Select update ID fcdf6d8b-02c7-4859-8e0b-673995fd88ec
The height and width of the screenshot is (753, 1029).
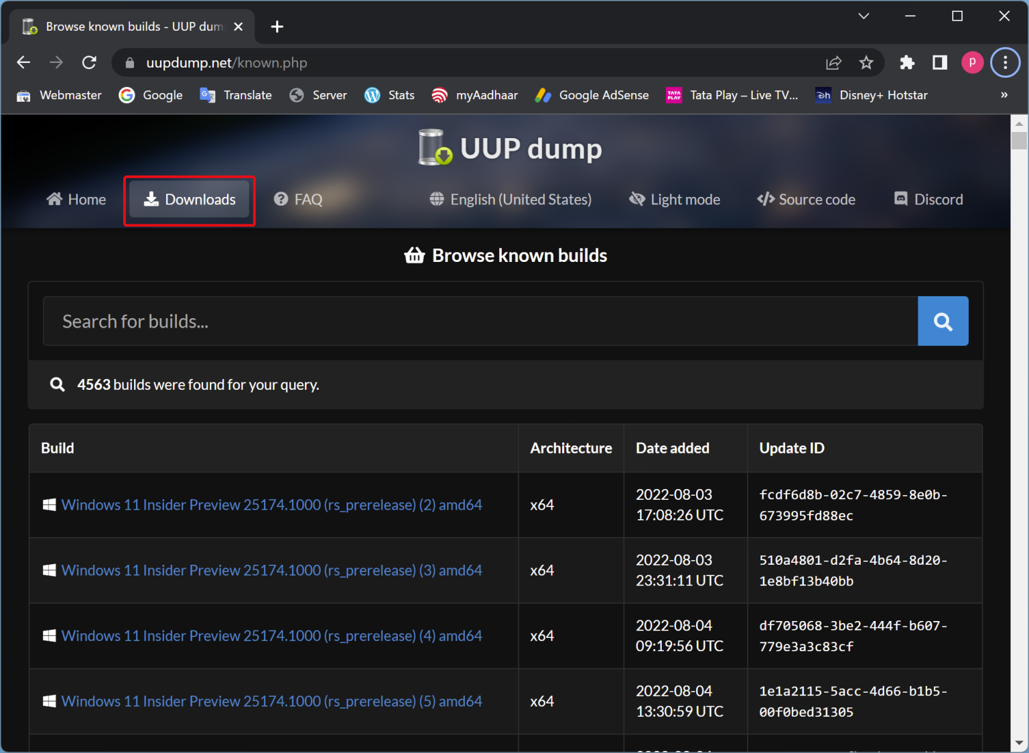click(x=853, y=505)
